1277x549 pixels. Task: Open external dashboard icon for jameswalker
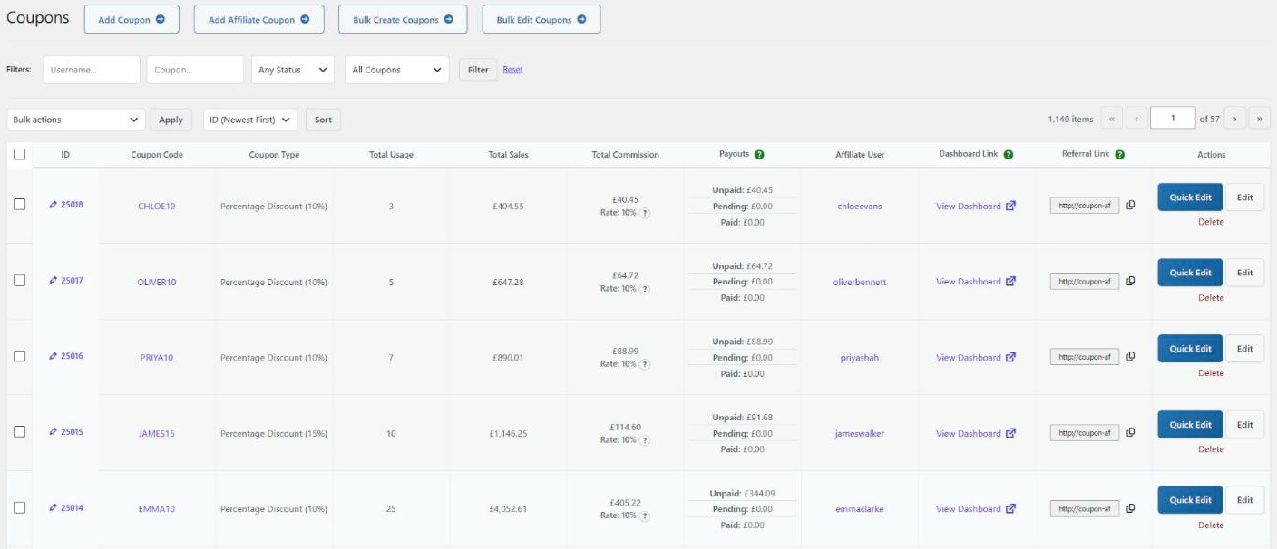pyautogui.click(x=1010, y=433)
